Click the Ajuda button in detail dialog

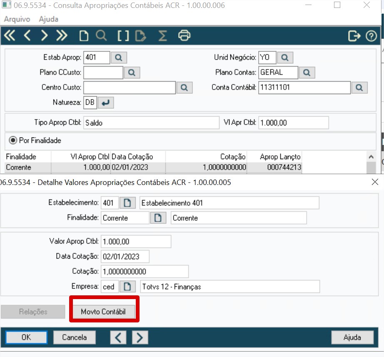point(352,337)
